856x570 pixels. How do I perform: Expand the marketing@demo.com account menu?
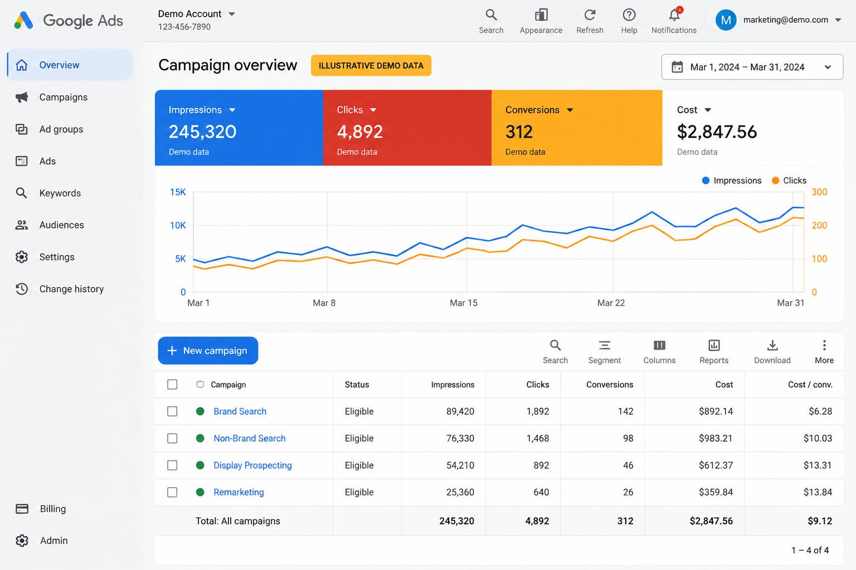coord(838,20)
